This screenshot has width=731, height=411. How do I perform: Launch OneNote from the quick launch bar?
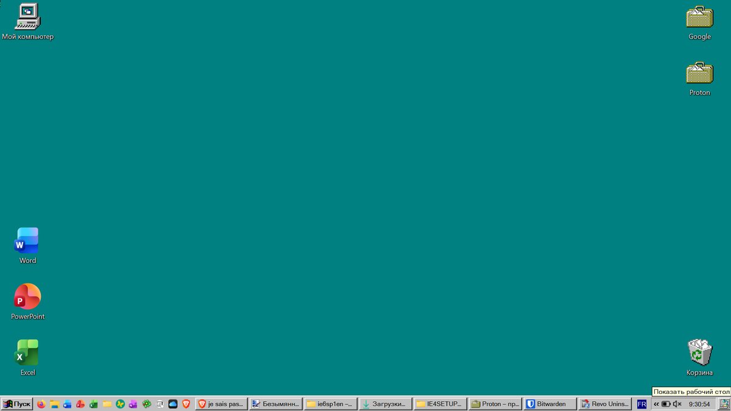click(133, 404)
